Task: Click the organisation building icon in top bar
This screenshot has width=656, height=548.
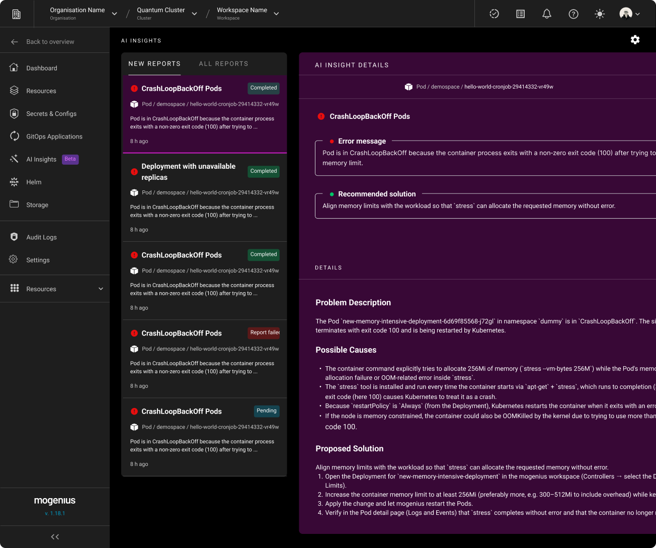Action: pyautogui.click(x=17, y=14)
